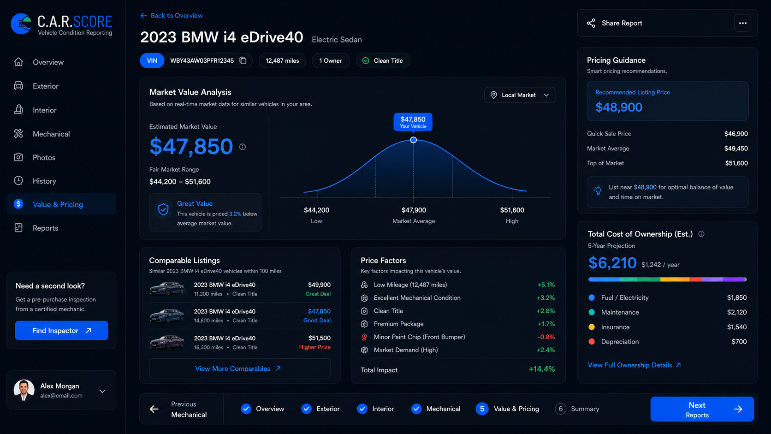The width and height of the screenshot is (771, 434).
Task: Click the Alex Morgan profile avatar
Action: tap(24, 390)
